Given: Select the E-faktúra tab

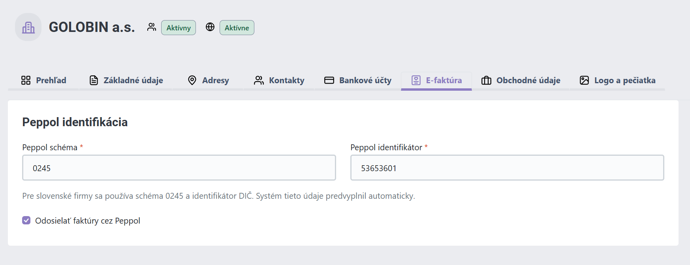Looking at the screenshot, I should pos(436,80).
